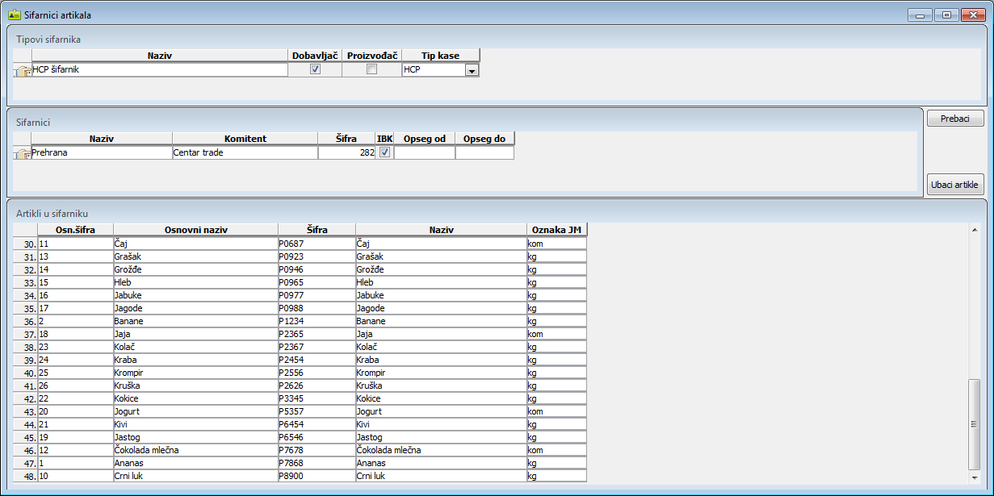Viewport: 994px width, 496px height.
Task: Open the Tip kase dropdown showing HCP
Action: point(472,70)
